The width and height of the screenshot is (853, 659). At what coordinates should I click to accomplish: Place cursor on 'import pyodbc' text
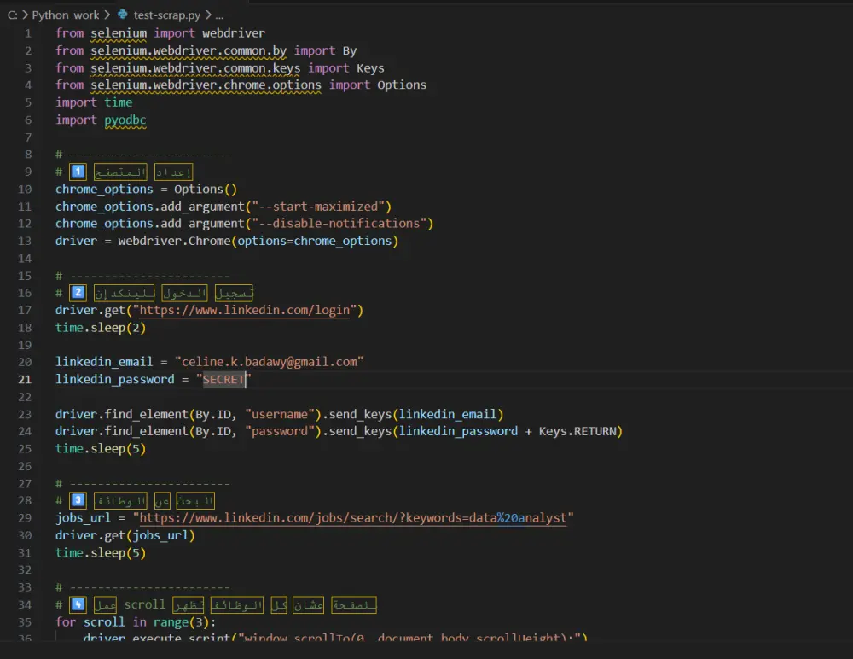(x=101, y=120)
